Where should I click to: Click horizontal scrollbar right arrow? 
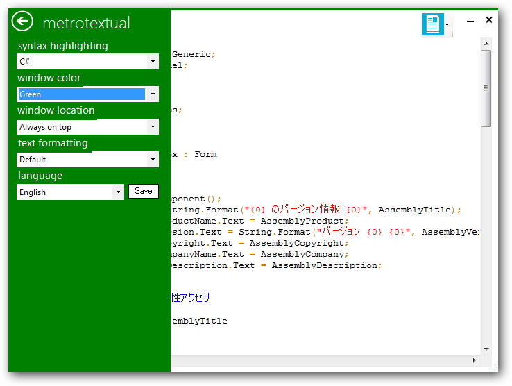click(x=474, y=360)
